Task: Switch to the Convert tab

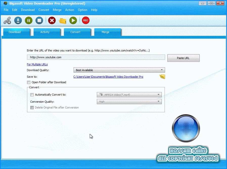Action: tap(77, 32)
